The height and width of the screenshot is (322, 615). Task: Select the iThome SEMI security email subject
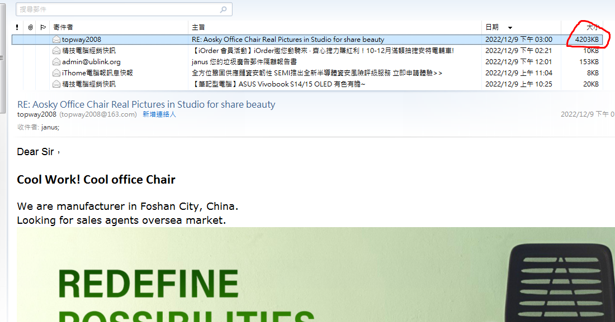[317, 73]
